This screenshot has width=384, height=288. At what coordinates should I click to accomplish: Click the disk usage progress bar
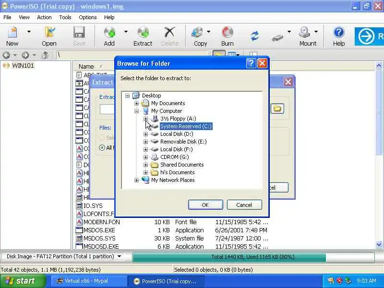tap(253, 257)
